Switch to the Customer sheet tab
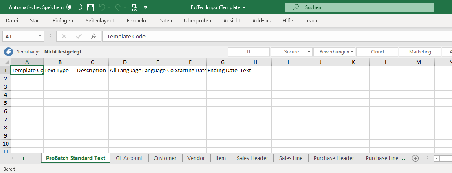The image size is (452, 173). (165, 158)
